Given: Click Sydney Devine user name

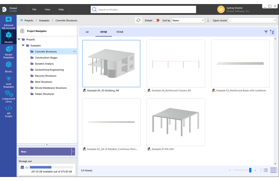Looking at the screenshot, I should pyautogui.click(x=234, y=8).
